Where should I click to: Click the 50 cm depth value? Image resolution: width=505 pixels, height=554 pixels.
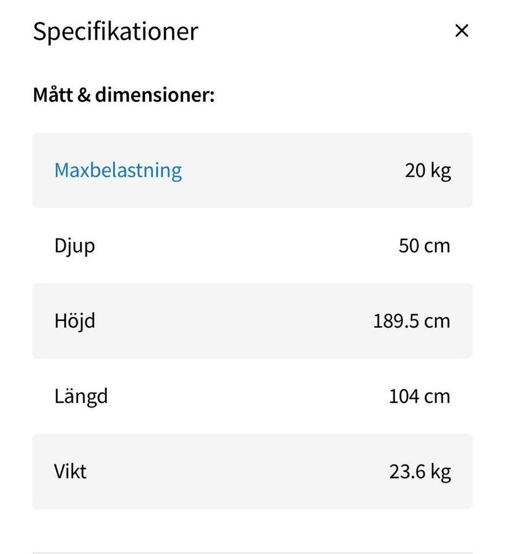pyautogui.click(x=424, y=246)
